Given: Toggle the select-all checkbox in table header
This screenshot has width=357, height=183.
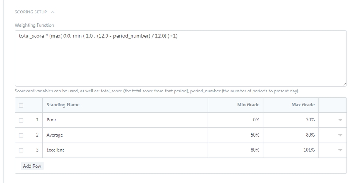Looking at the screenshot, I should click(21, 105).
